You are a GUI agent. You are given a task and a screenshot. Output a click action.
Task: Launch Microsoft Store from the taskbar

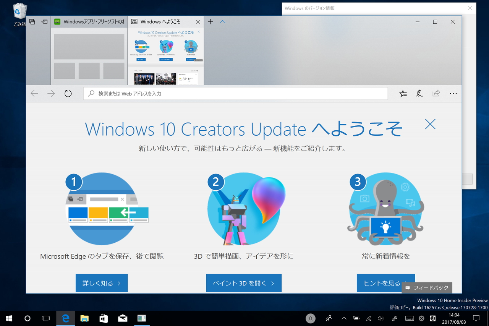tap(103, 318)
